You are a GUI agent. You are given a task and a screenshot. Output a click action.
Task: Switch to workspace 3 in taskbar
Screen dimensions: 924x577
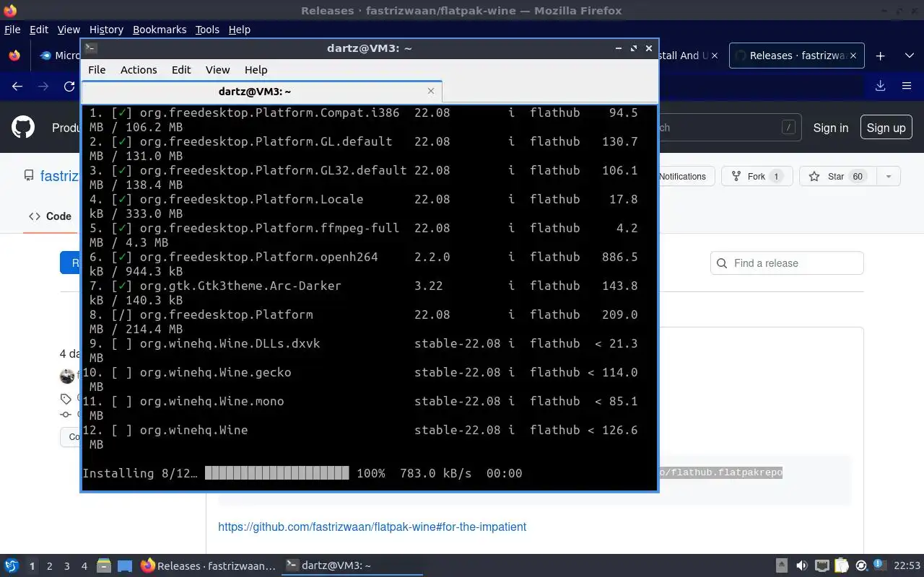click(x=66, y=566)
